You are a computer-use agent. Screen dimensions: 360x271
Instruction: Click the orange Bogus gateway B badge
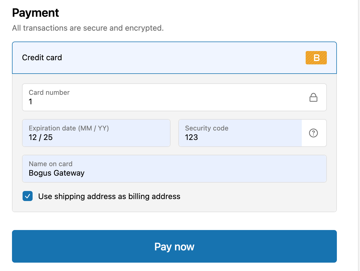click(x=316, y=58)
